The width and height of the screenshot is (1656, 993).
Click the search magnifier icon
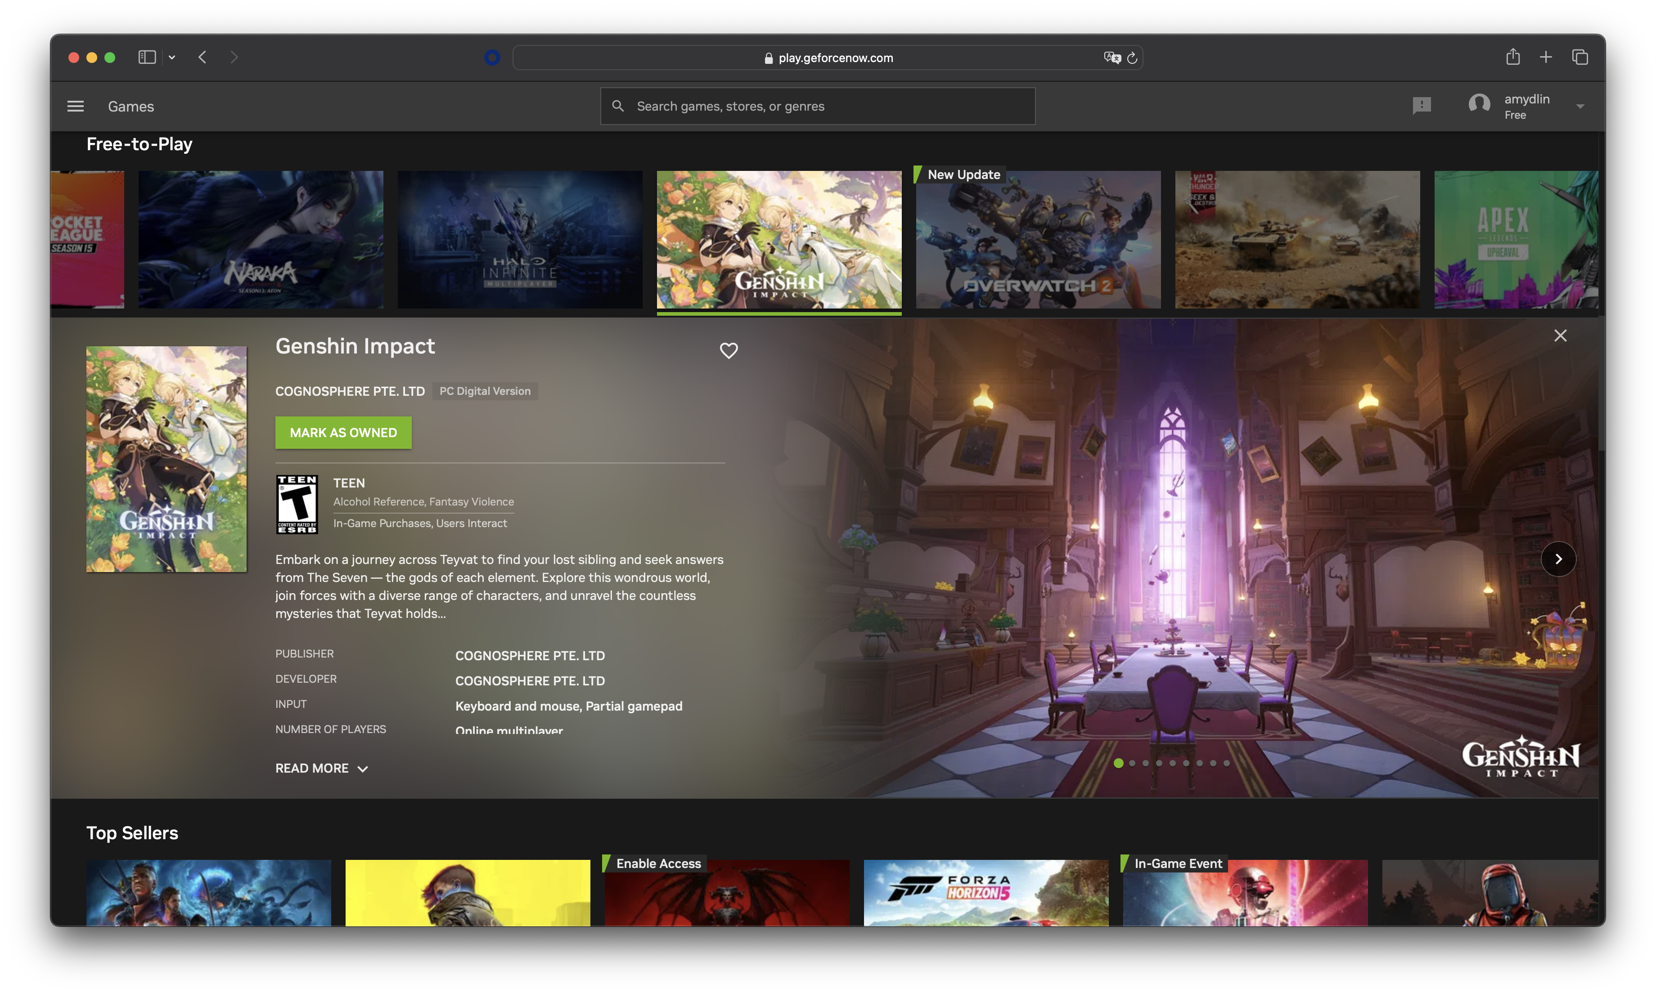[618, 107]
